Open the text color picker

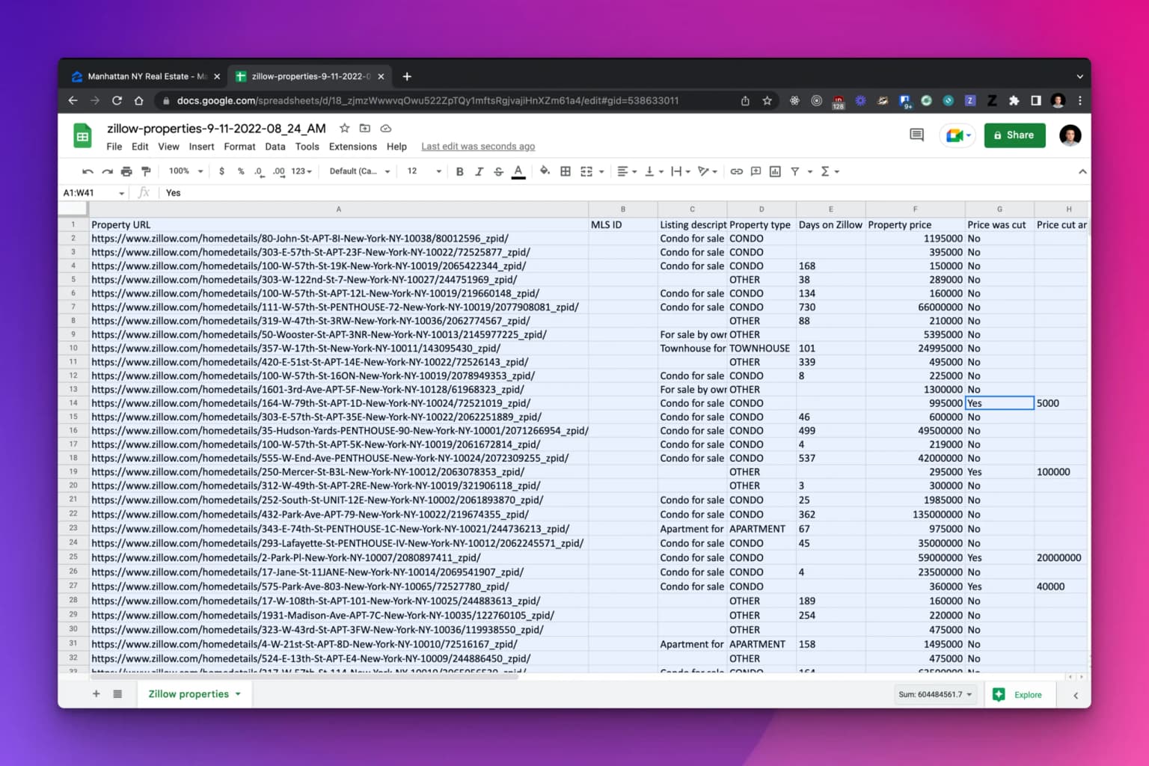click(518, 171)
